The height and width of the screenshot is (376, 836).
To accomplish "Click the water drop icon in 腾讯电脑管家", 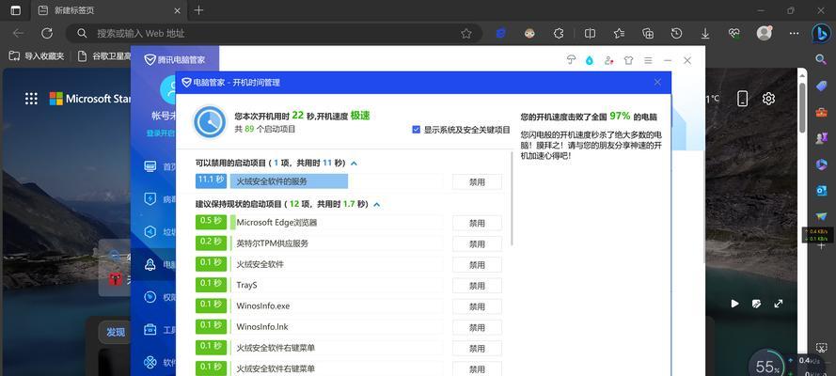I will point(589,60).
